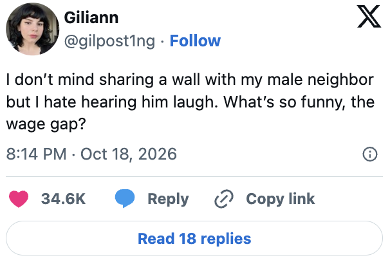Open the @gilpost1ng handle link

click(109, 41)
